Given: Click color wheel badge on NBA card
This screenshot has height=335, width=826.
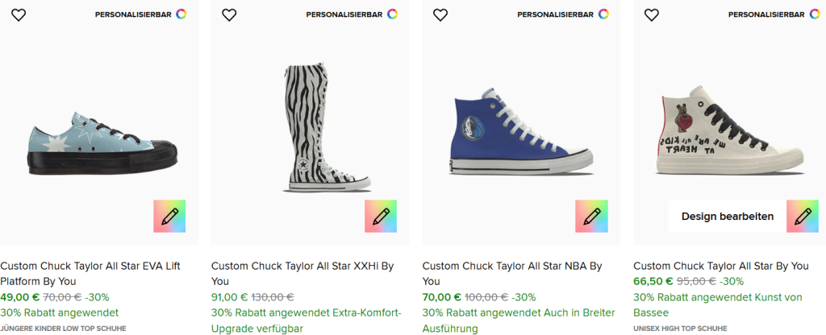Looking at the screenshot, I should (604, 14).
